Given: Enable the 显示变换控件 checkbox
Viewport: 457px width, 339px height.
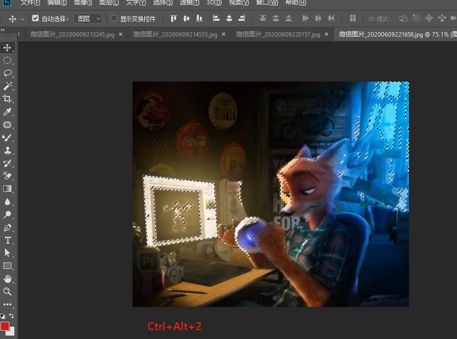Looking at the screenshot, I should coord(113,18).
